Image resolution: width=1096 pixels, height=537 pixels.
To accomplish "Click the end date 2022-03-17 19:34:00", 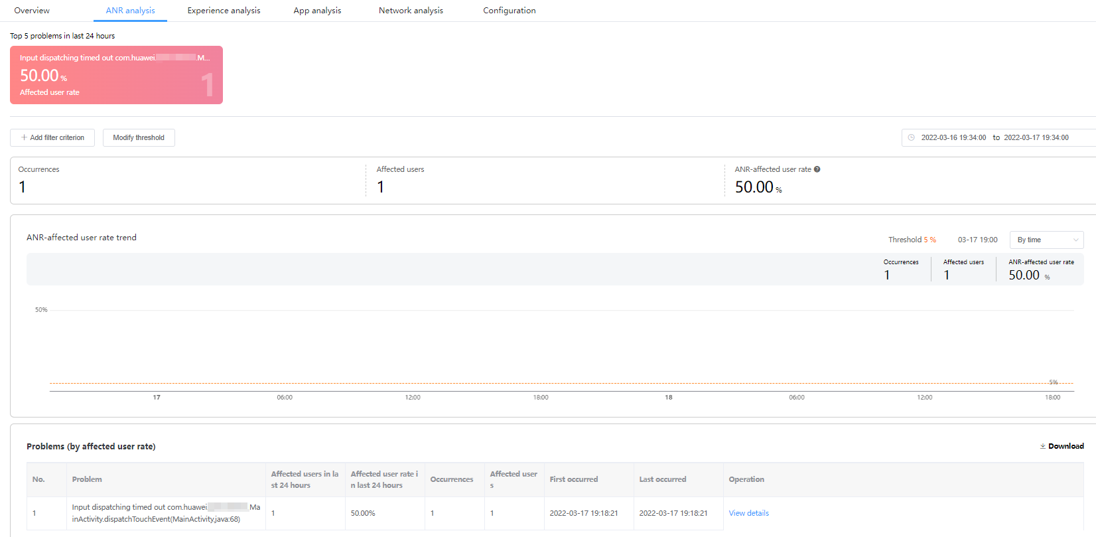I will pyautogui.click(x=1036, y=137).
